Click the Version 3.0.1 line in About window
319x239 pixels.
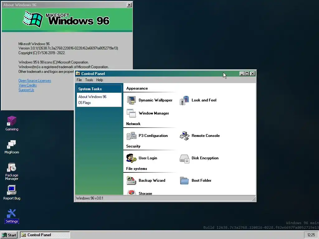(x=68, y=48)
